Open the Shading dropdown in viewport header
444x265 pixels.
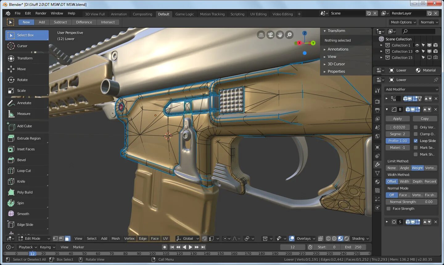click(360, 238)
